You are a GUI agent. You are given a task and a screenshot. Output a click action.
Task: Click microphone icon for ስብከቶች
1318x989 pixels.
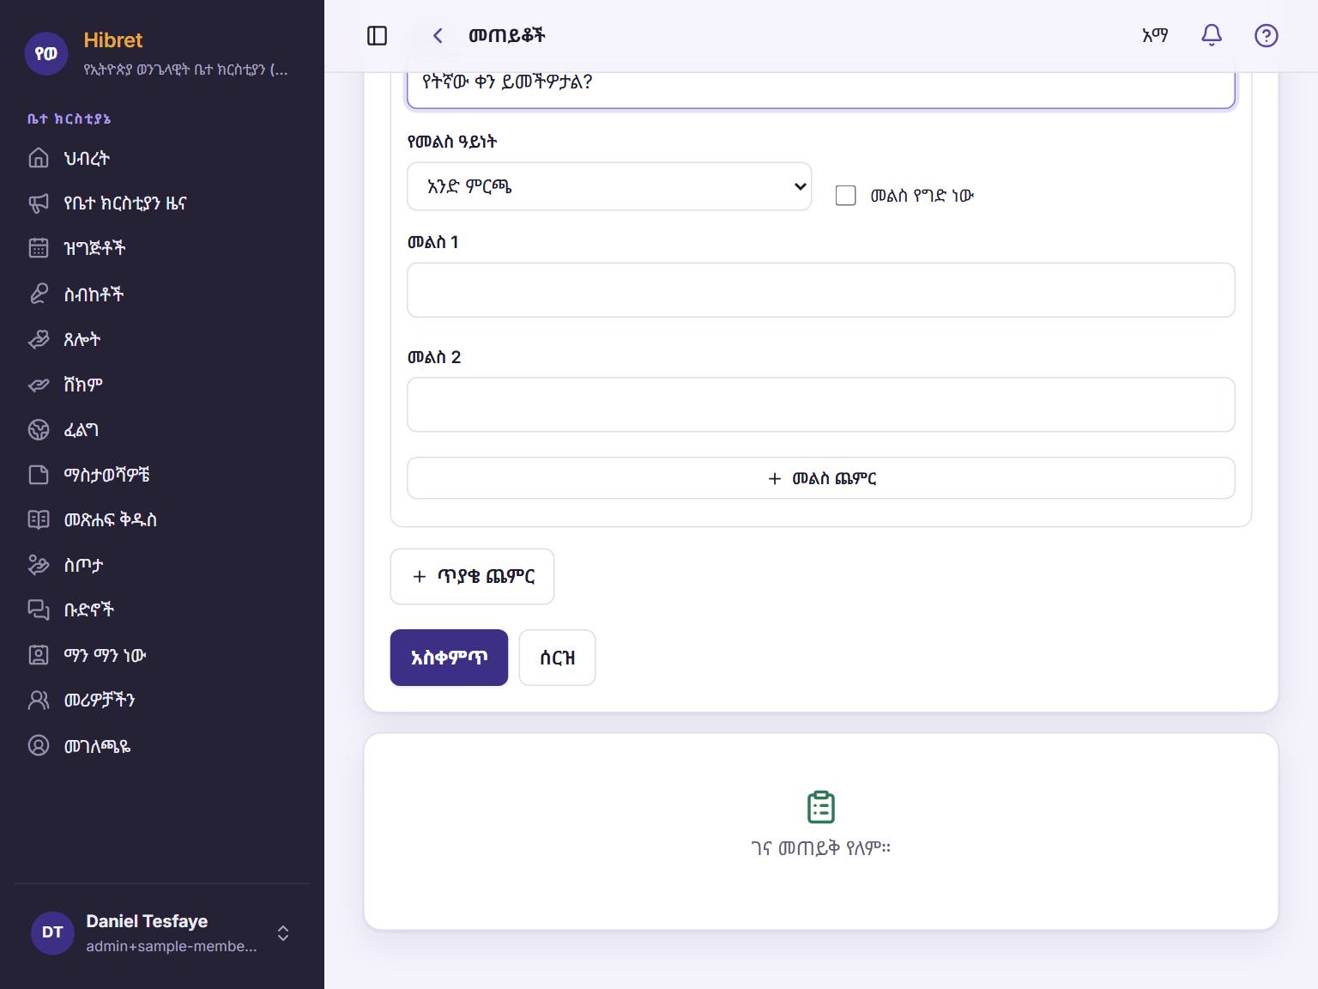39,294
